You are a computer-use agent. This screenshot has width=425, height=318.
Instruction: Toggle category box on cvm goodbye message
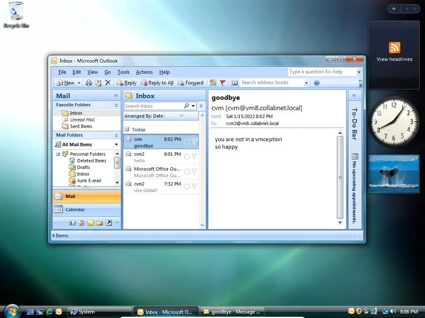click(187, 142)
